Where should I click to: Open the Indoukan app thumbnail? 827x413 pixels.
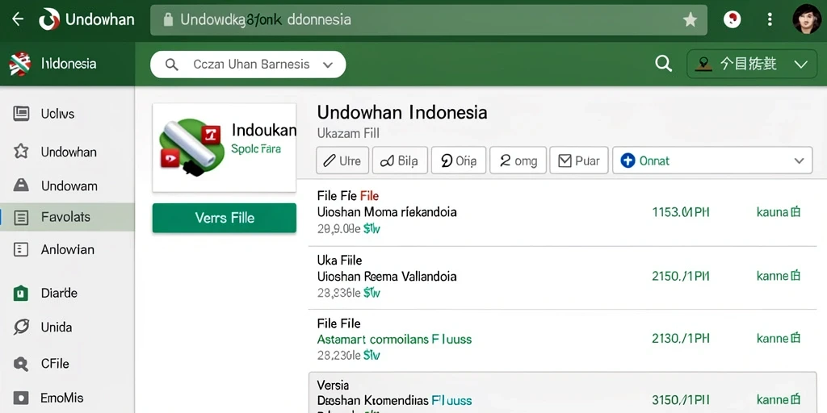point(225,148)
